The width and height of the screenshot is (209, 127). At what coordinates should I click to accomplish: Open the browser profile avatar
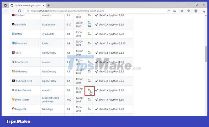pyautogui.click(x=196, y=11)
